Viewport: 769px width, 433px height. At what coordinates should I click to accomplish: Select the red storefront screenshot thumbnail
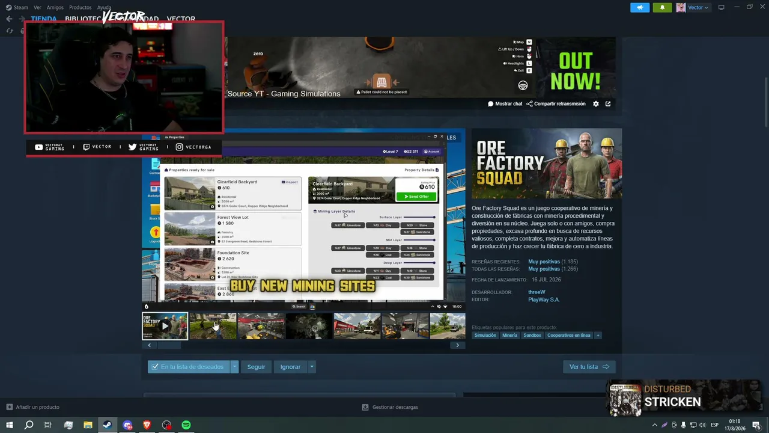click(357, 326)
